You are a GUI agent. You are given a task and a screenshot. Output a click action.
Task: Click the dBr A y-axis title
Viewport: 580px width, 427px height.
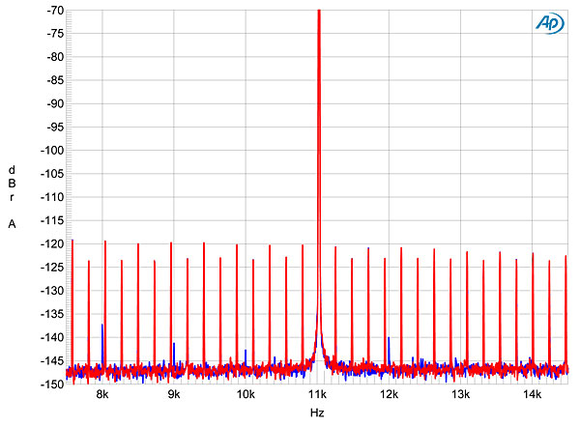(x=12, y=197)
